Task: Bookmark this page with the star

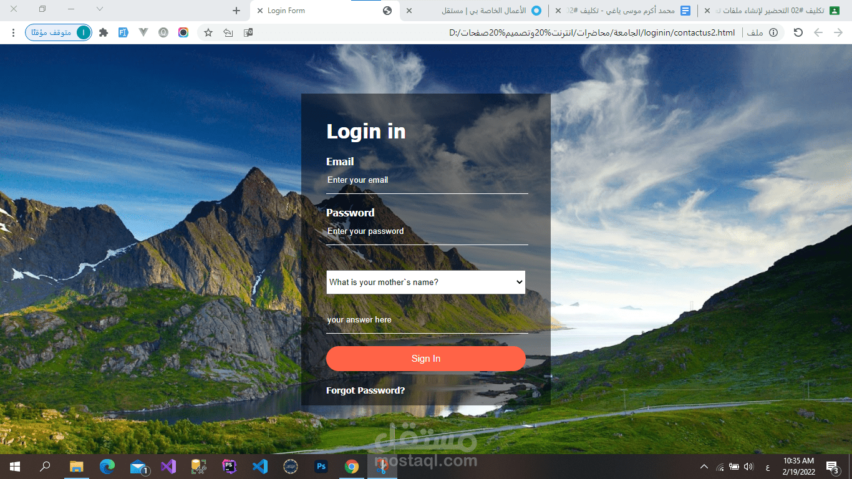Action: pyautogui.click(x=208, y=32)
